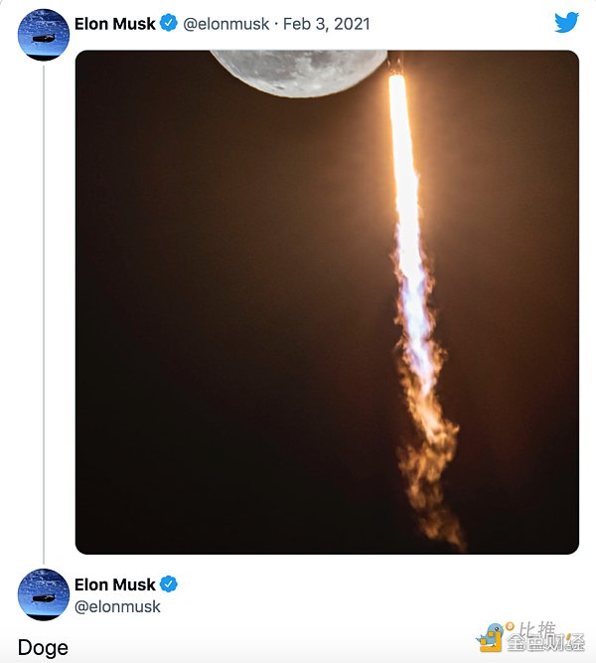This screenshot has width=596, height=663.
Task: Click the @elonmusk handle under the lower name
Action: [117, 606]
